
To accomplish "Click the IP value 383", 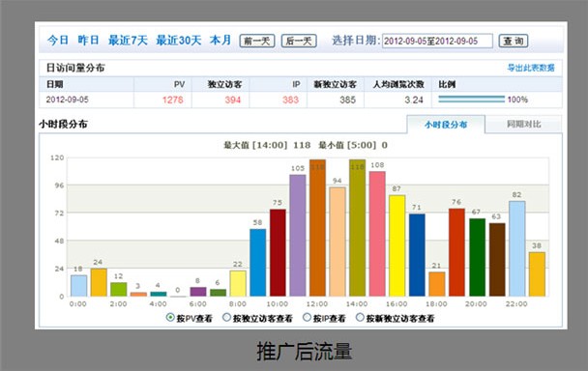I will click(290, 100).
